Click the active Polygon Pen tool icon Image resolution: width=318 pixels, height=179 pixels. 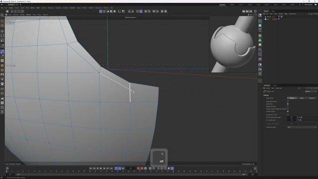point(2,52)
